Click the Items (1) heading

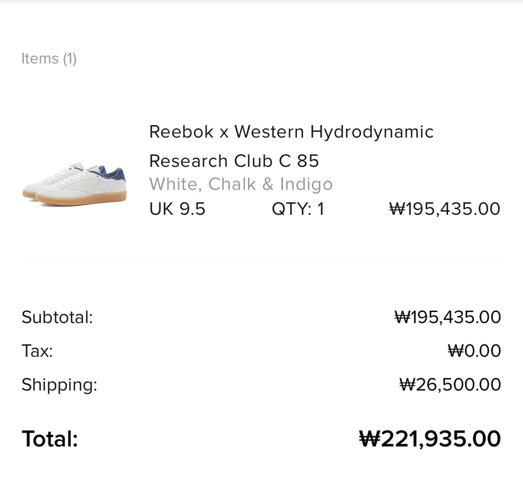click(x=49, y=59)
